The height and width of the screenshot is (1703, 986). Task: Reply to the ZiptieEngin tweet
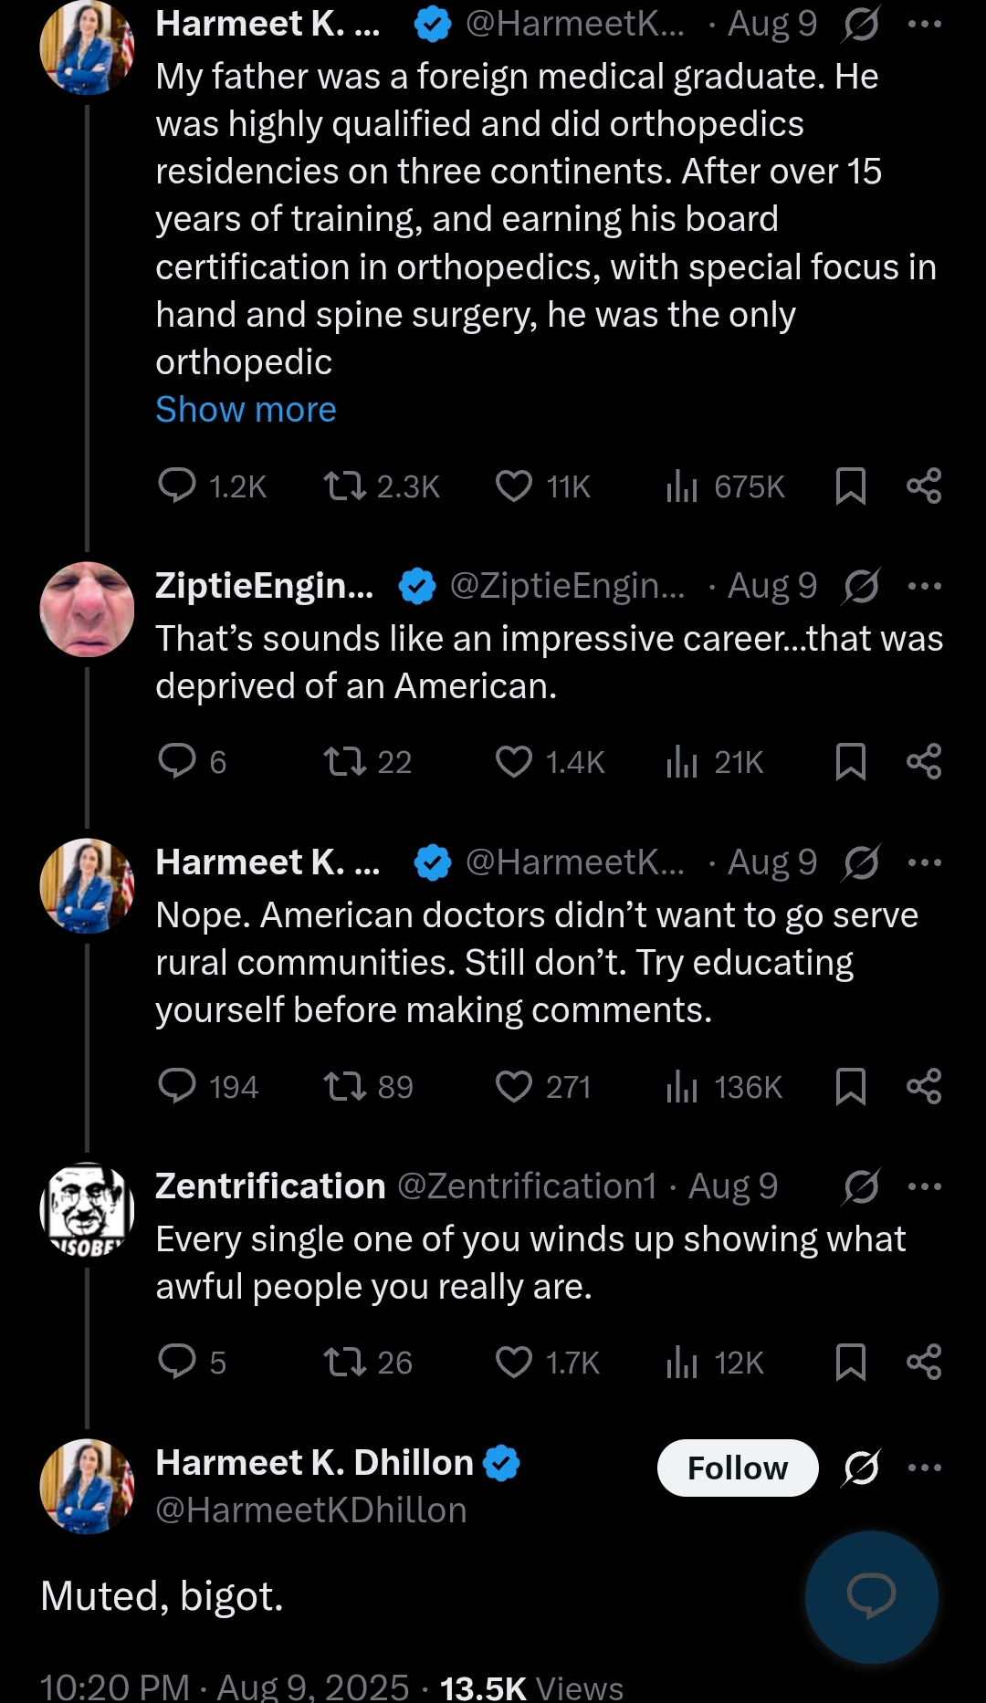(x=177, y=761)
